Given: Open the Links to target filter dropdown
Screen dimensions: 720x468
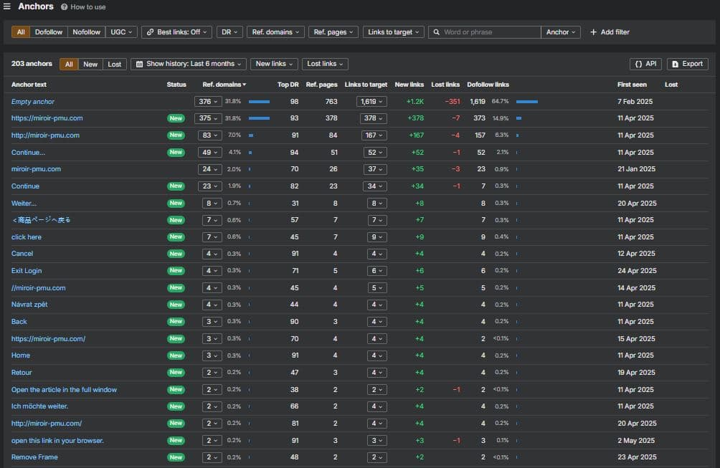Looking at the screenshot, I should pos(394,32).
